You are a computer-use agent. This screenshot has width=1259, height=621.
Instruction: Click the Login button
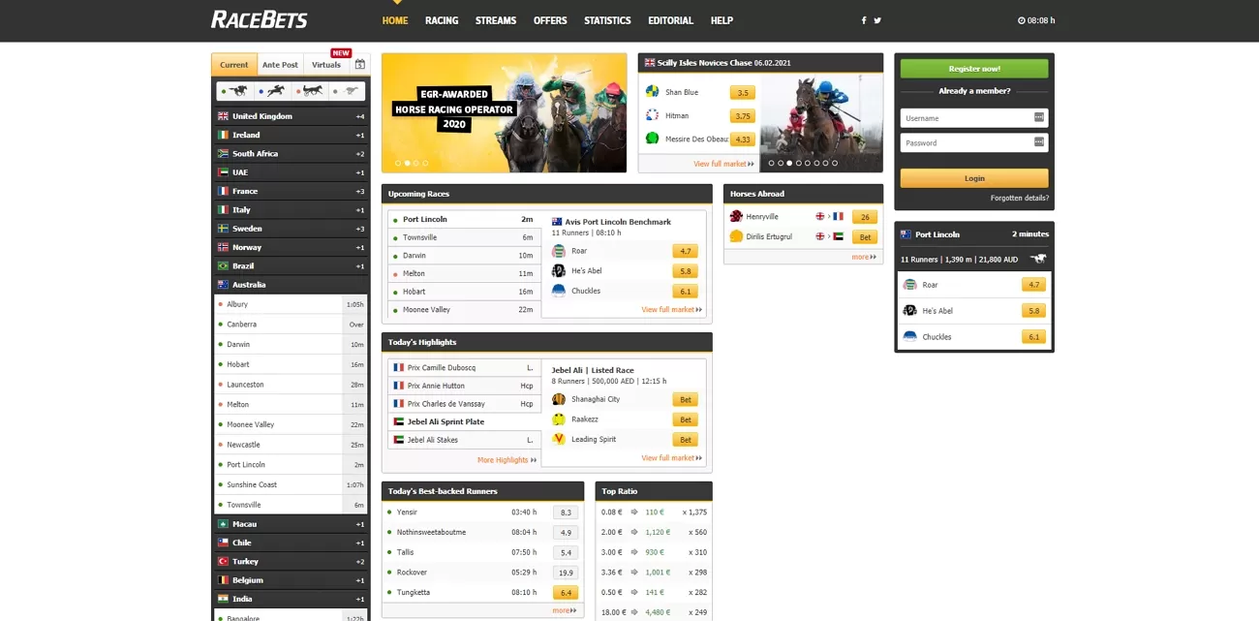click(974, 178)
